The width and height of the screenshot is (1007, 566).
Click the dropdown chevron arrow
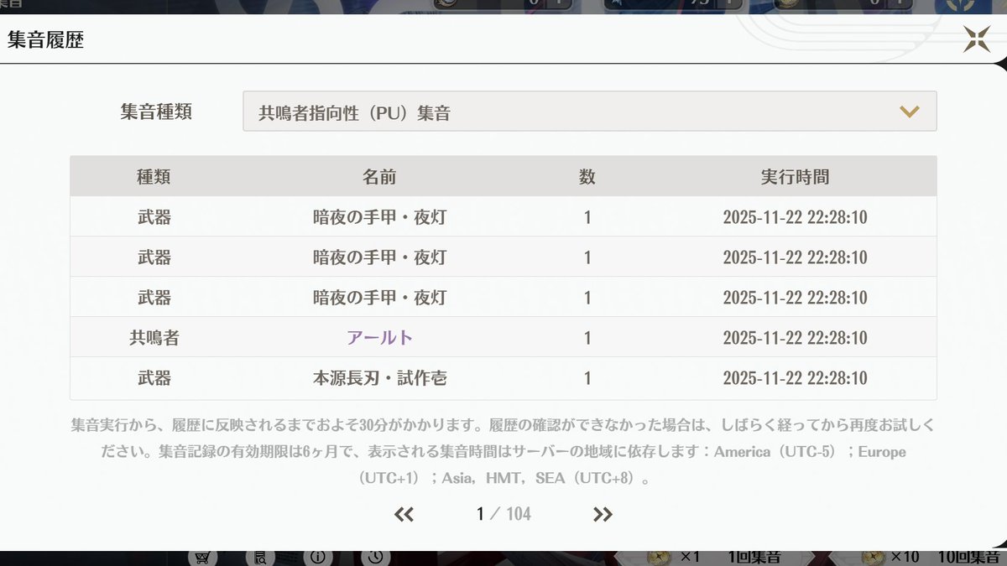coord(909,112)
